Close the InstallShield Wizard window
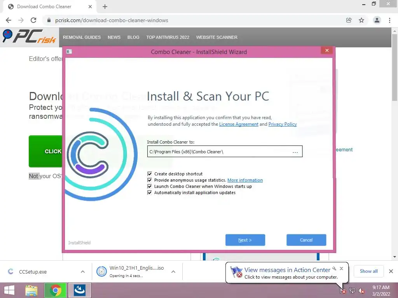Screen dimensions: 398x298 (x=327, y=50)
